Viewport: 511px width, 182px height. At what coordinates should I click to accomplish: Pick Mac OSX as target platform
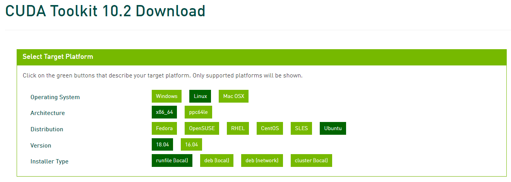click(233, 96)
